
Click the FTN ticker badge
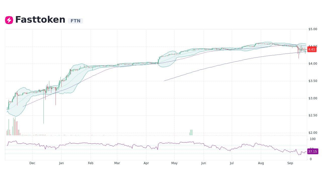75,21
